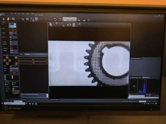Click the yellow grid icon at the toolbar end

(89, 20)
